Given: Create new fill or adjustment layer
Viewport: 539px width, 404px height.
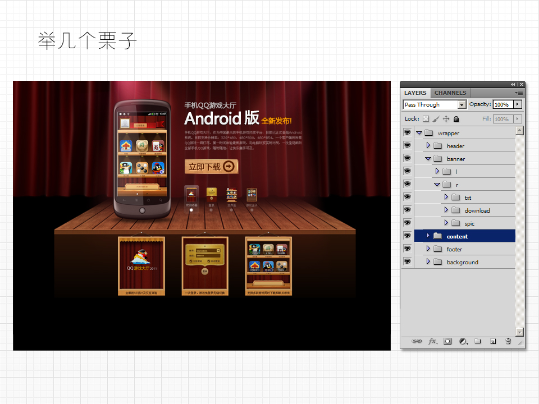Looking at the screenshot, I should click(x=463, y=341).
